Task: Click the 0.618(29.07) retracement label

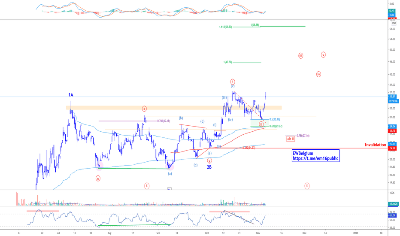Action: (276, 126)
